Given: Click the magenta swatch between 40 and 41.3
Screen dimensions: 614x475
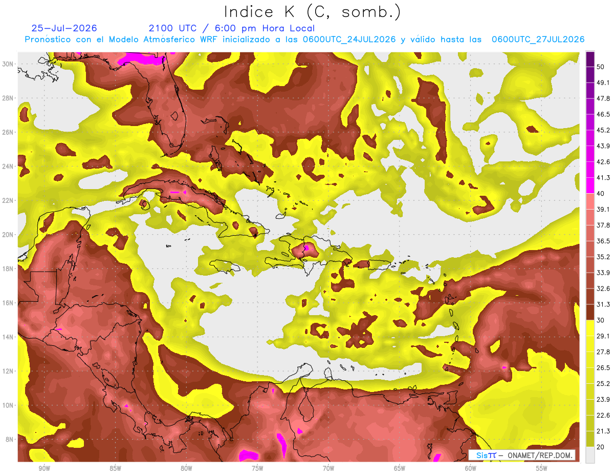Looking at the screenshot, I should 590,185.
